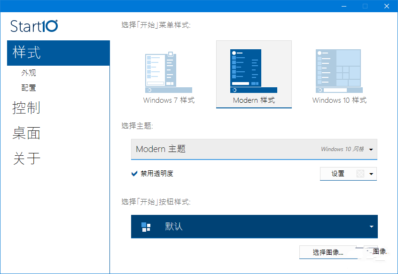The height and width of the screenshot is (274, 398).
Task: Go to the 桌面 section
Action: 26,133
